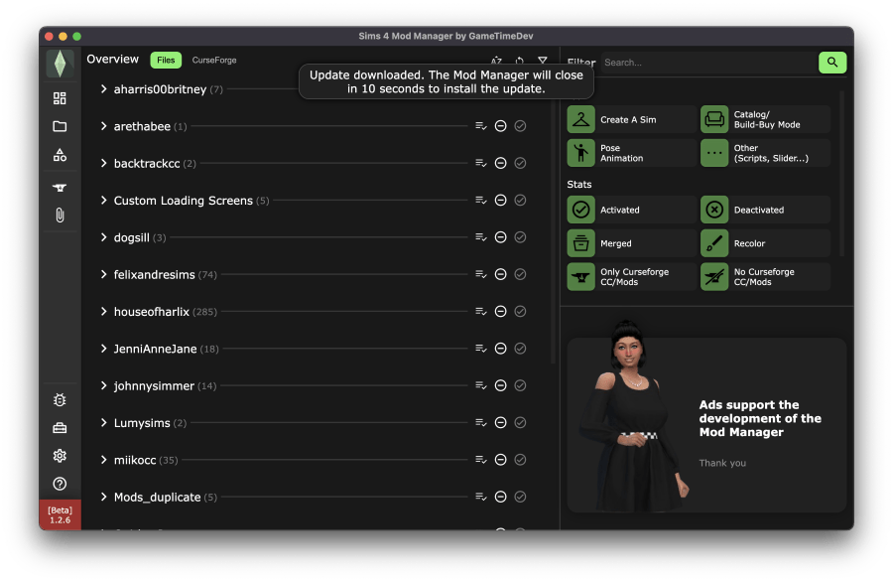The image size is (893, 582).
Task: Open the shapes icon in the left sidebar
Action: [60, 155]
